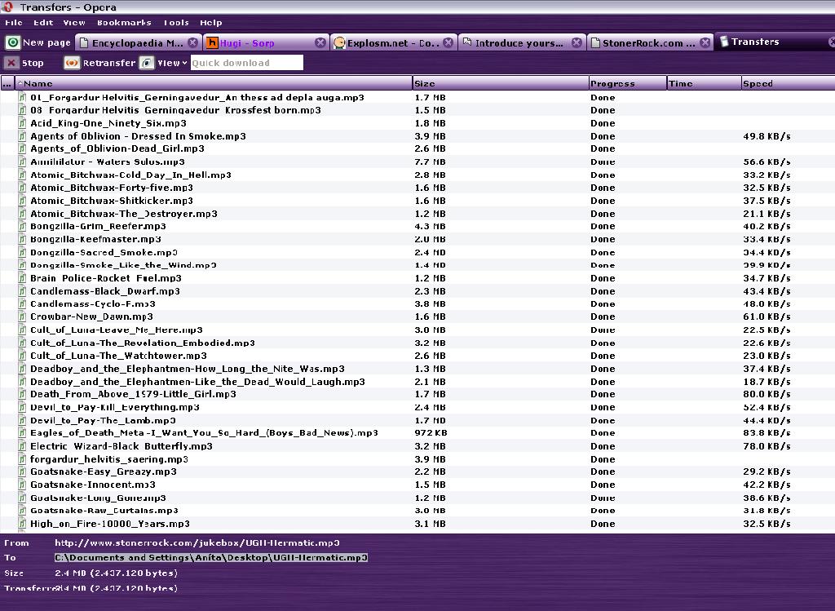Select the Transfers tab
The image size is (835, 611).
click(775, 42)
